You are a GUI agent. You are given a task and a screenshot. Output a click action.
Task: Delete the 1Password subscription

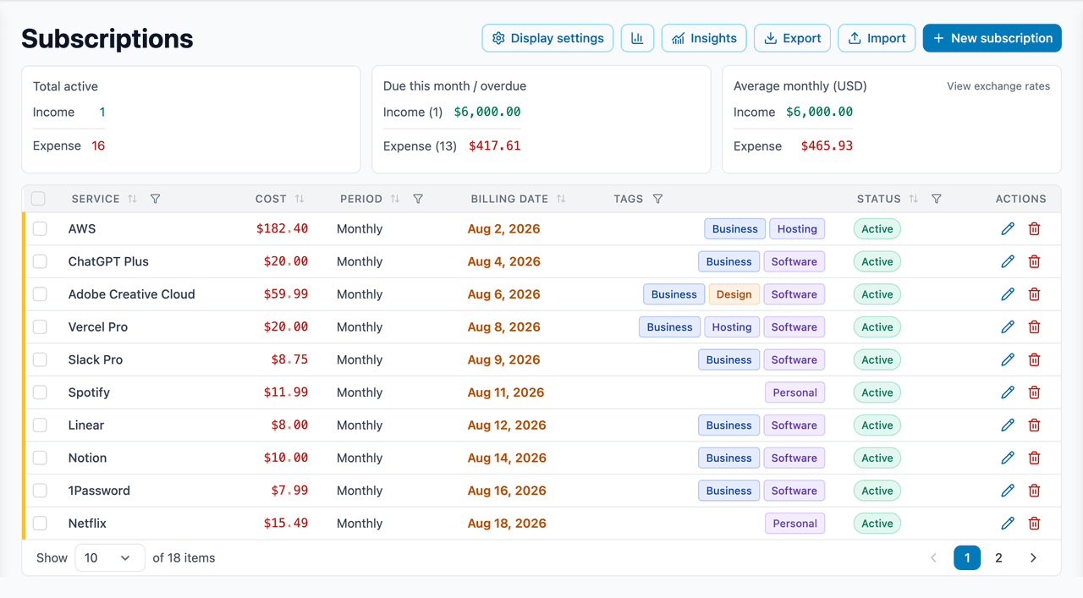(x=1034, y=491)
